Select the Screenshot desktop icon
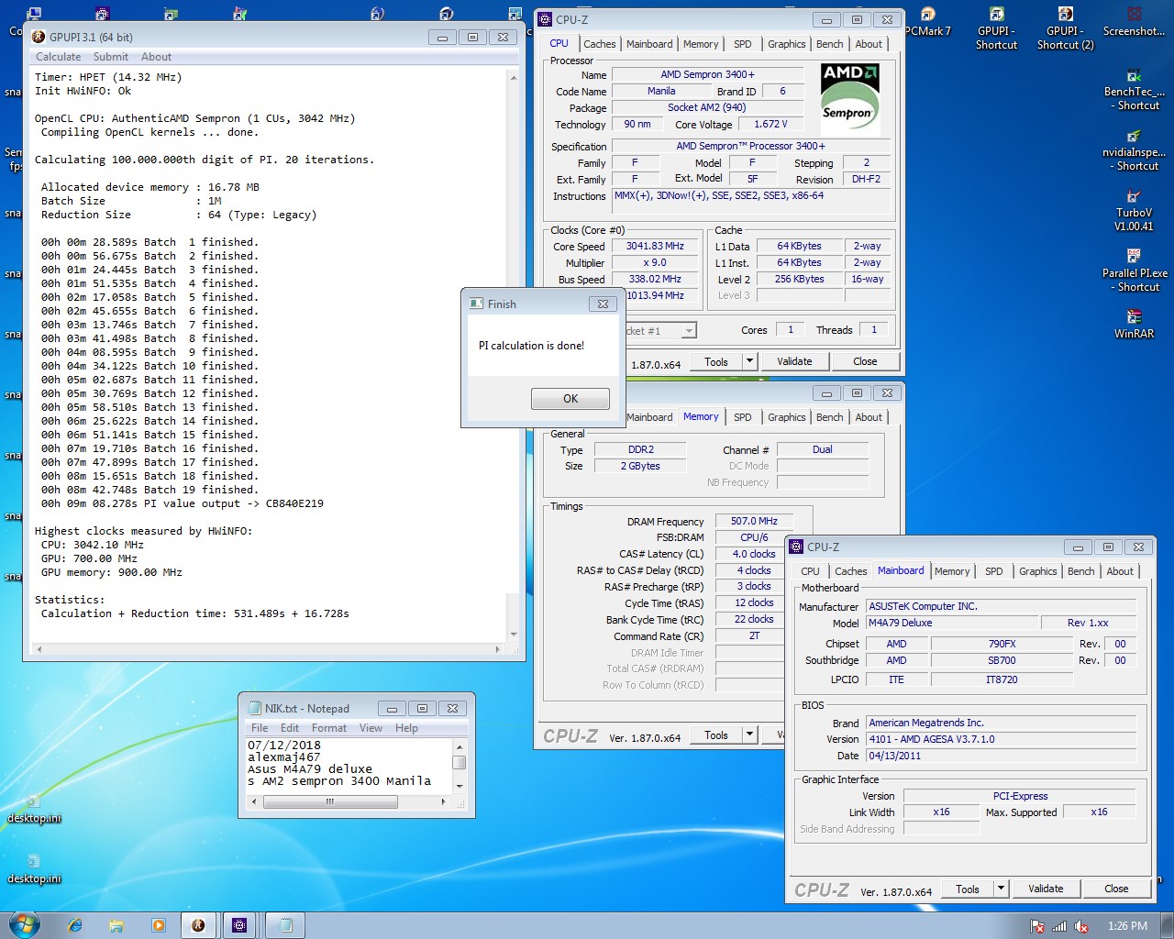 1134,22
